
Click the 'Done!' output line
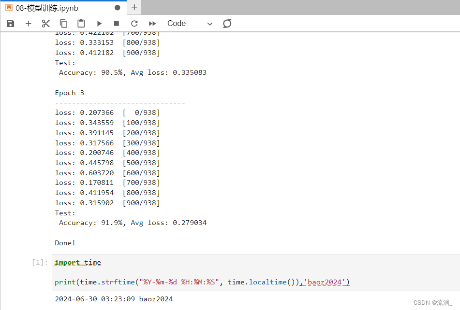tap(65, 243)
